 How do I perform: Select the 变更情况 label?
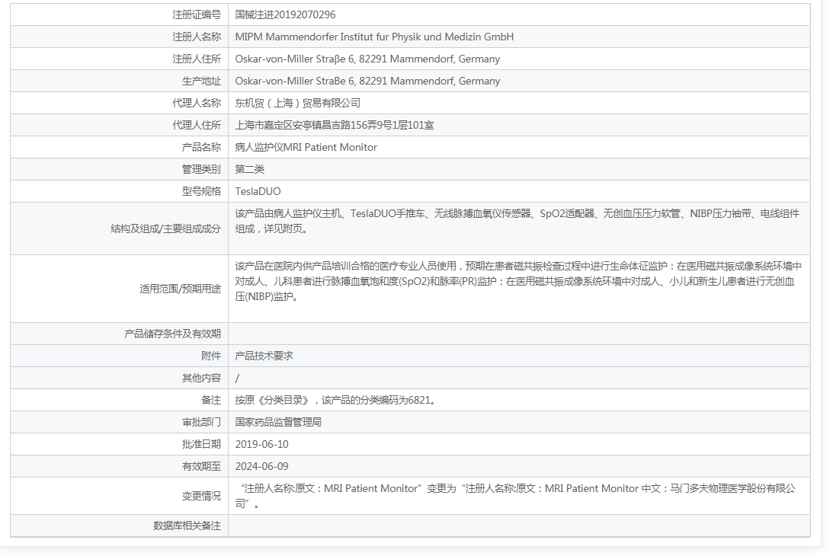[201, 496]
